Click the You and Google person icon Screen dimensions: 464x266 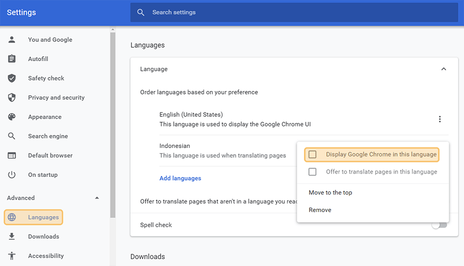pos(12,40)
